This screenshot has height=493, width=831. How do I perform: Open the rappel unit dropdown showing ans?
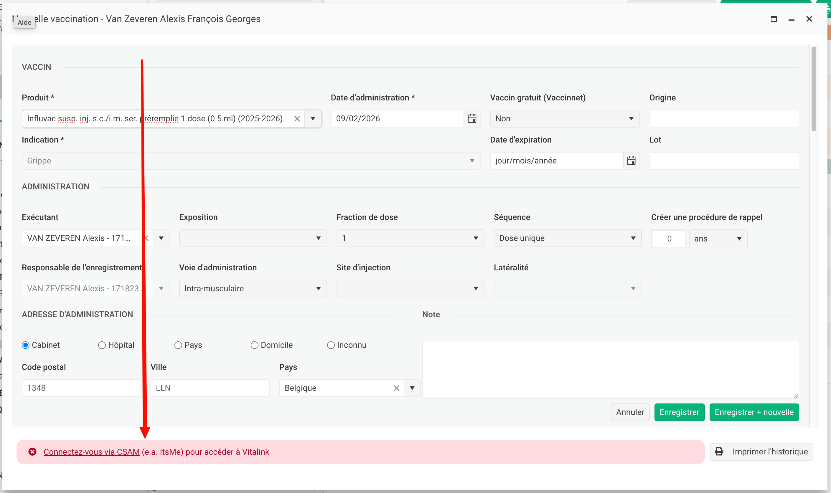click(x=718, y=239)
